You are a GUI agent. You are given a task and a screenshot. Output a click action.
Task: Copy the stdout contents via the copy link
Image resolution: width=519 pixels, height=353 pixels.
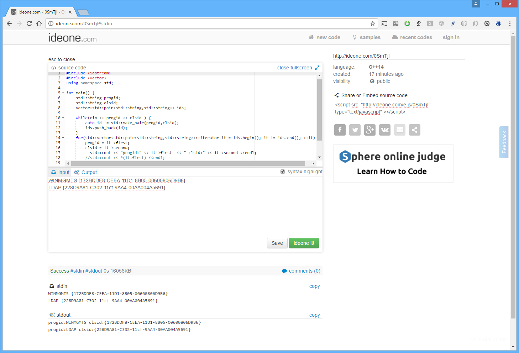click(x=314, y=315)
